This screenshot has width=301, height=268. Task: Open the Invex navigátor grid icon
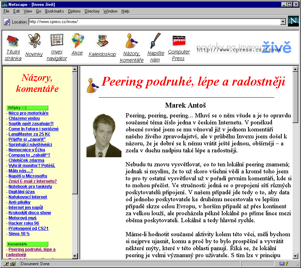click(57, 40)
